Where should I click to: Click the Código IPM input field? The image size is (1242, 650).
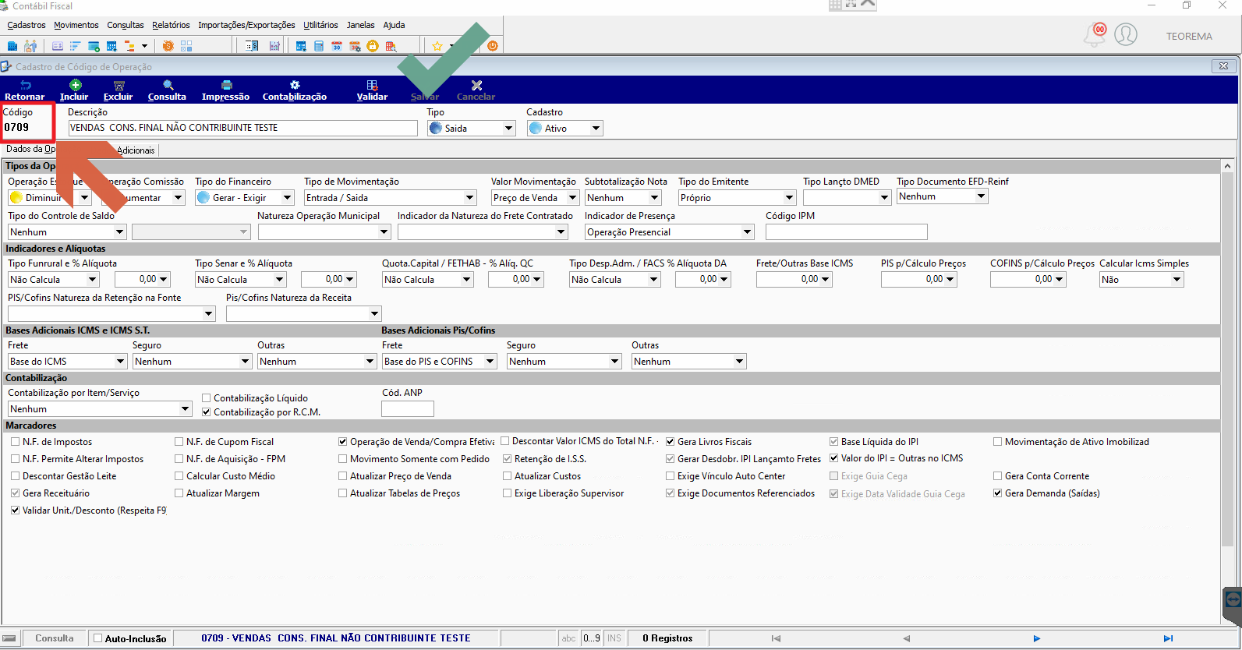pyautogui.click(x=847, y=232)
